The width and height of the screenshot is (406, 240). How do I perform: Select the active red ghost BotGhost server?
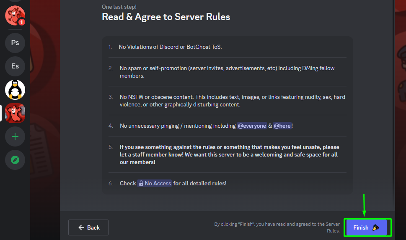pyautogui.click(x=15, y=113)
